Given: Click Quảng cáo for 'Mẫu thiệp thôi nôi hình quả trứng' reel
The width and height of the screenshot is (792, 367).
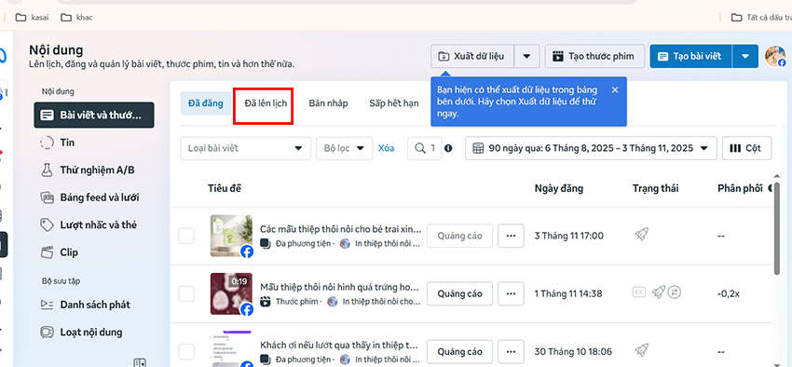Looking at the screenshot, I should coord(459,293).
